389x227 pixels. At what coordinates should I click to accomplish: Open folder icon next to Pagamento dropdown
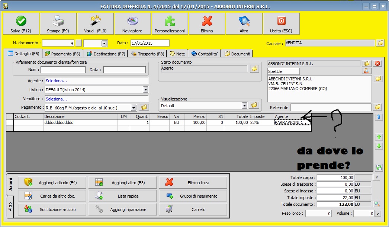(144, 107)
